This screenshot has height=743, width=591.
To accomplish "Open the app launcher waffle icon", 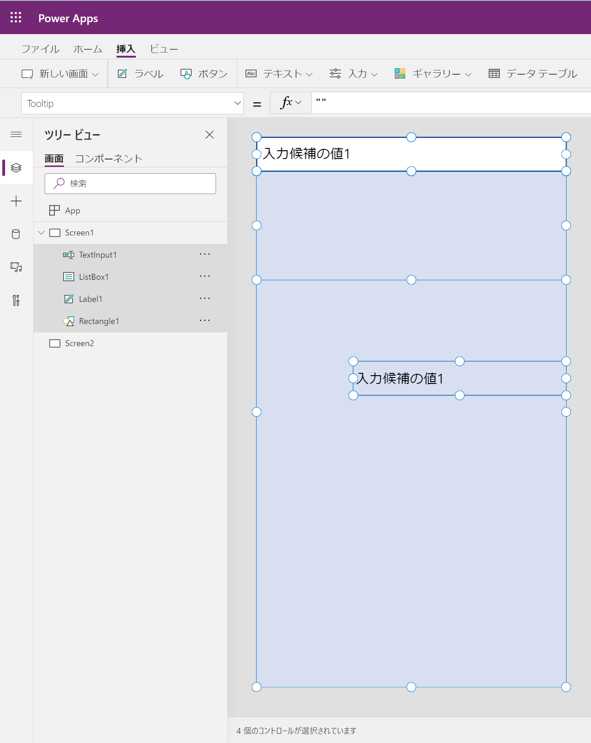I will click(x=16, y=18).
